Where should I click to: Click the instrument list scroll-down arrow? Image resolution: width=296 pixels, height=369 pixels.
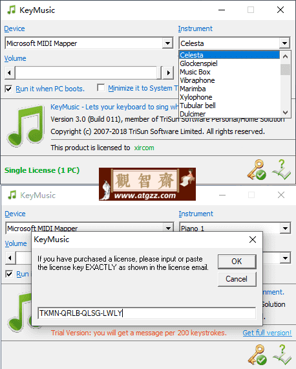[286, 113]
